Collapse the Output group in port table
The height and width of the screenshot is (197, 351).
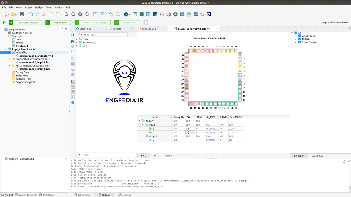pos(143,136)
